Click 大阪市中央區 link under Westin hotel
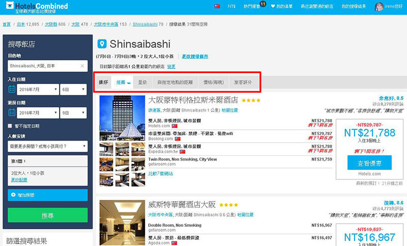407x246 pixels. point(160,215)
